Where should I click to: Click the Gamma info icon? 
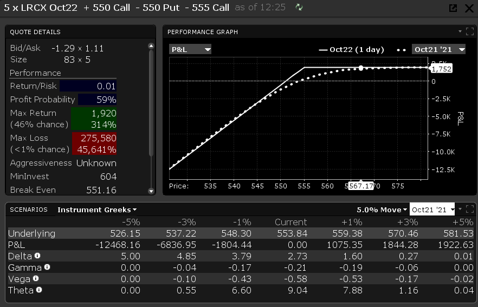pos(47,267)
